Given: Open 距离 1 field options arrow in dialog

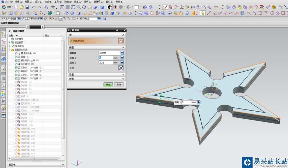Looking at the screenshot, I should click(122, 58).
